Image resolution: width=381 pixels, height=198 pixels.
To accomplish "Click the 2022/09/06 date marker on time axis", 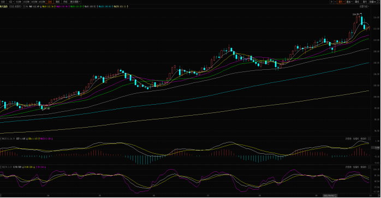I will click(330, 195).
